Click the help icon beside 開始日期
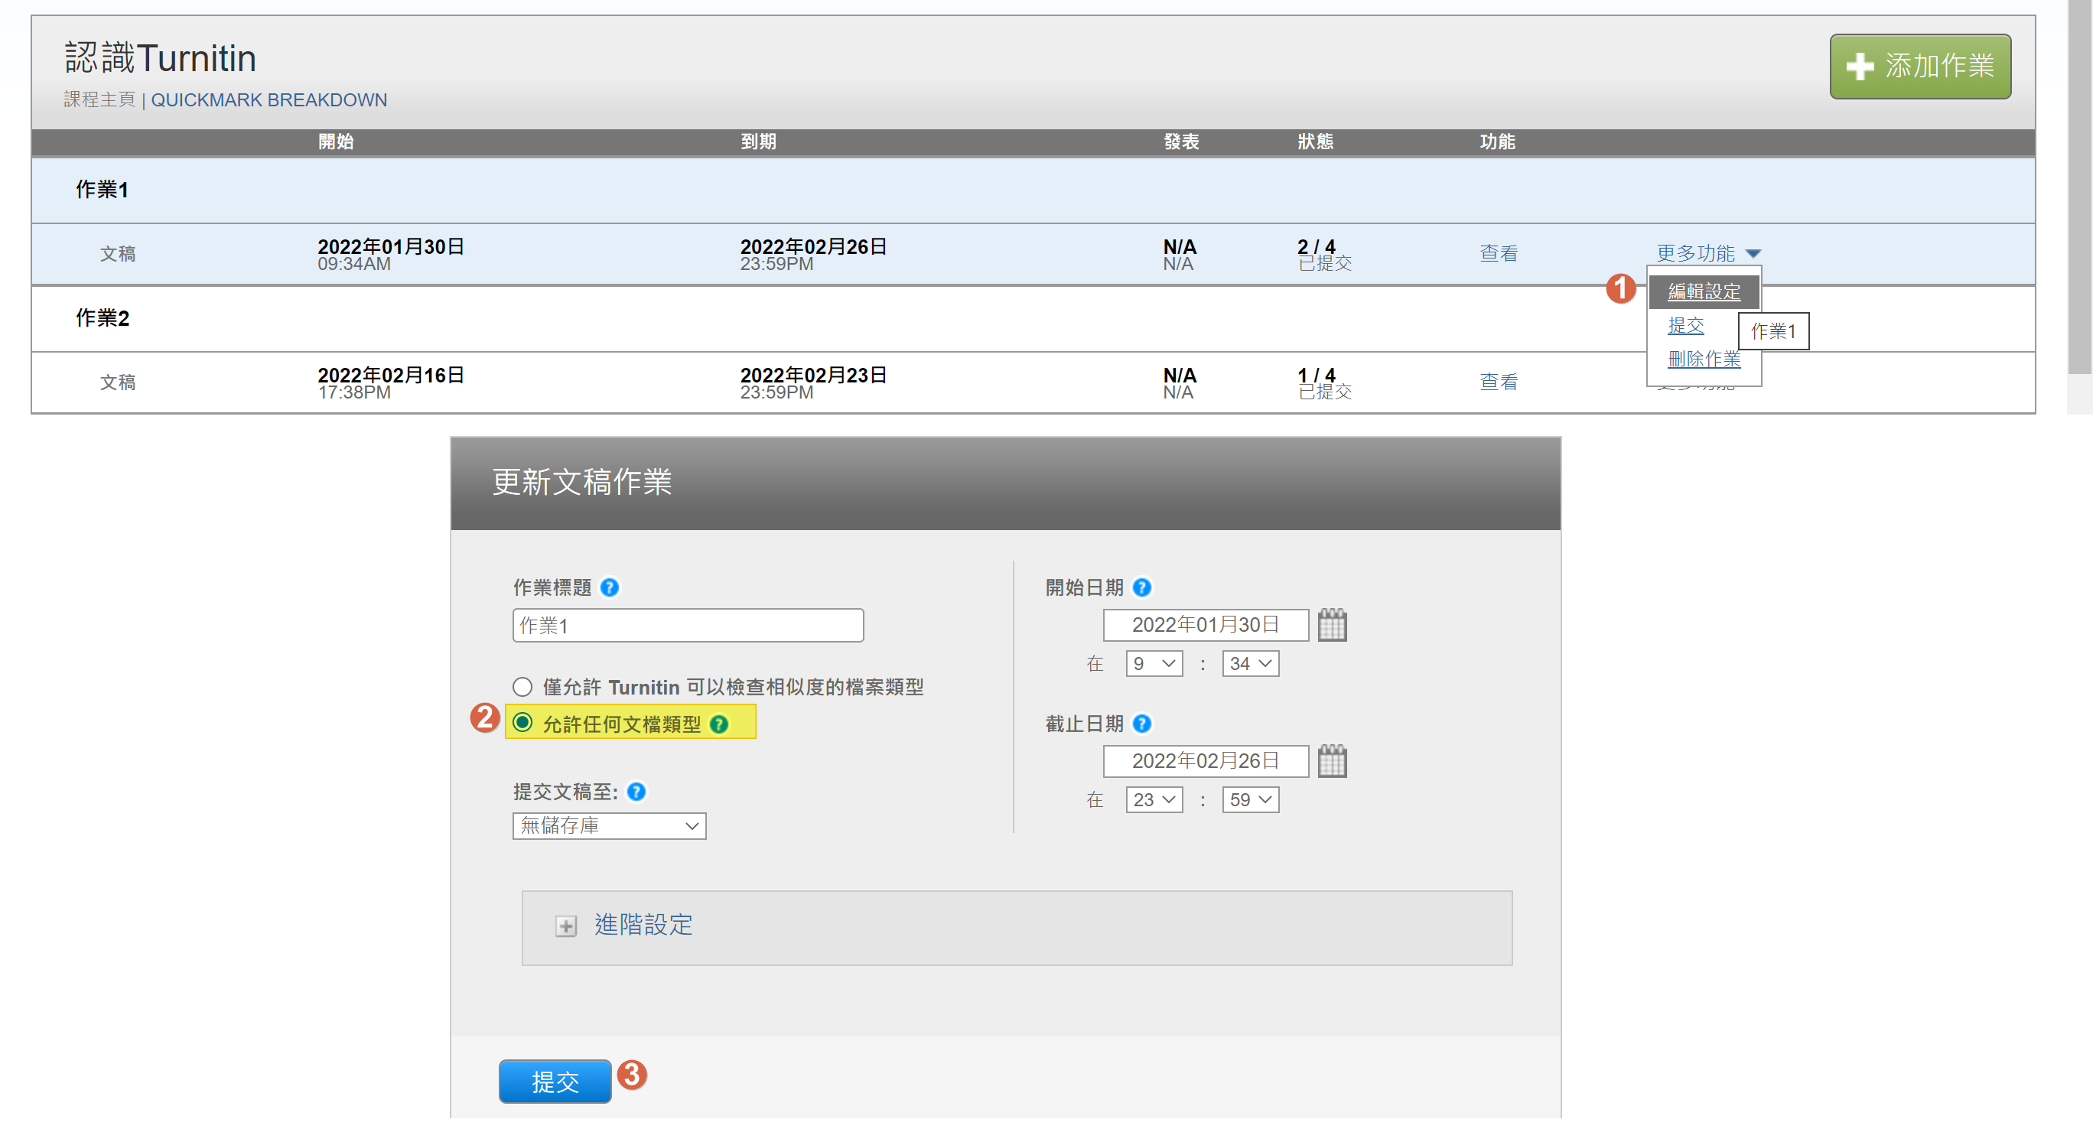The width and height of the screenshot is (2093, 1142). (x=1141, y=587)
